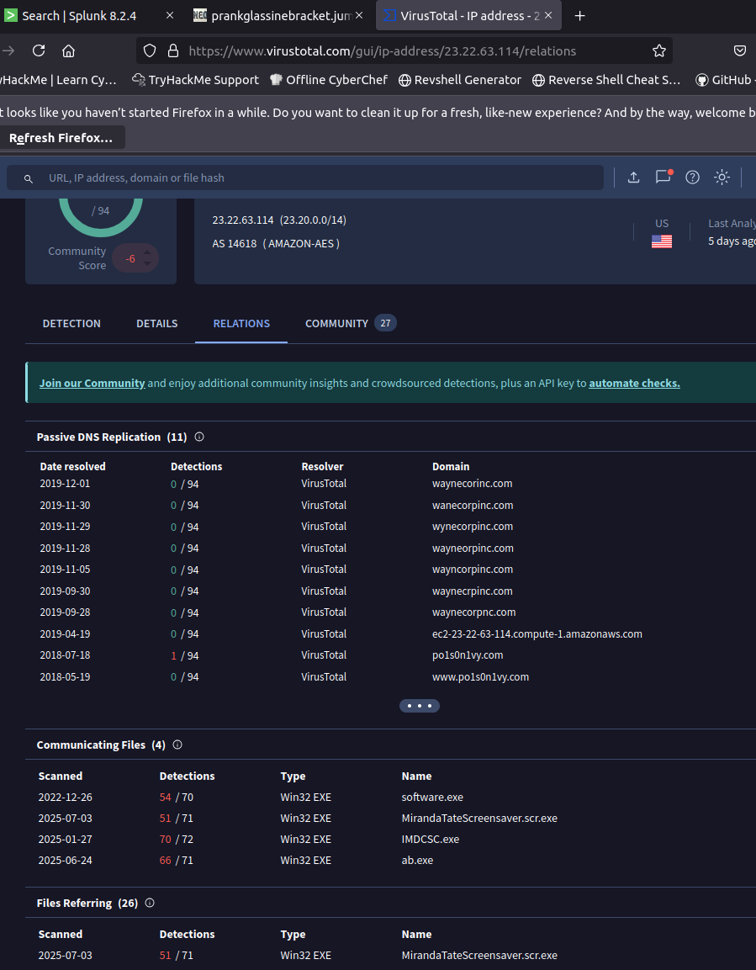Vote the community score up

[x=147, y=252]
